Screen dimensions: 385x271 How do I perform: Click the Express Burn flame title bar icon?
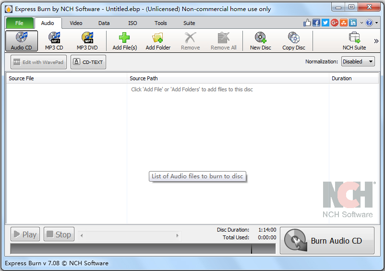(x=9, y=9)
